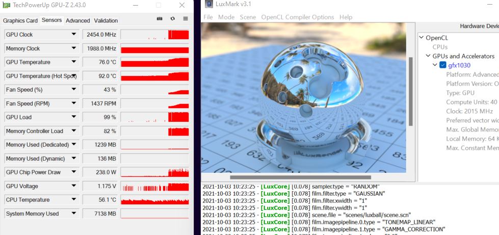The height and width of the screenshot is (235, 499).
Task: Open the CPU Temperature sensor dropdown
Action: (74, 200)
